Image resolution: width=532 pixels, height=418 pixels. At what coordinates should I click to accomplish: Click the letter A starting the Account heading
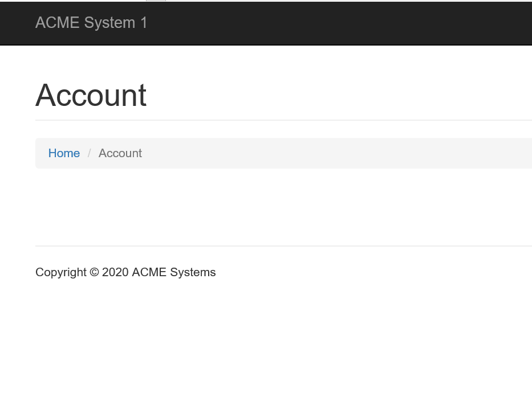coord(47,95)
